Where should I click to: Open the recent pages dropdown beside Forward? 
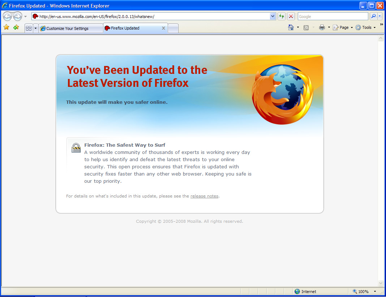[25, 17]
